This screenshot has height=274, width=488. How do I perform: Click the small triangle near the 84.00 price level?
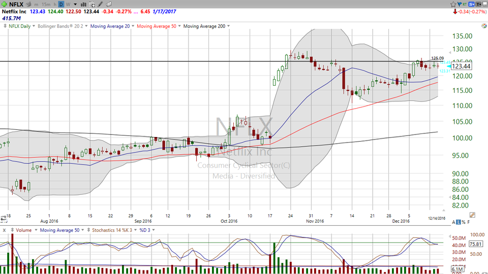click(x=450, y=197)
